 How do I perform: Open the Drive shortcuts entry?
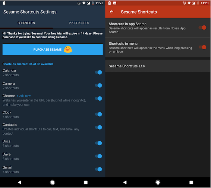pyautogui.click(x=53, y=156)
